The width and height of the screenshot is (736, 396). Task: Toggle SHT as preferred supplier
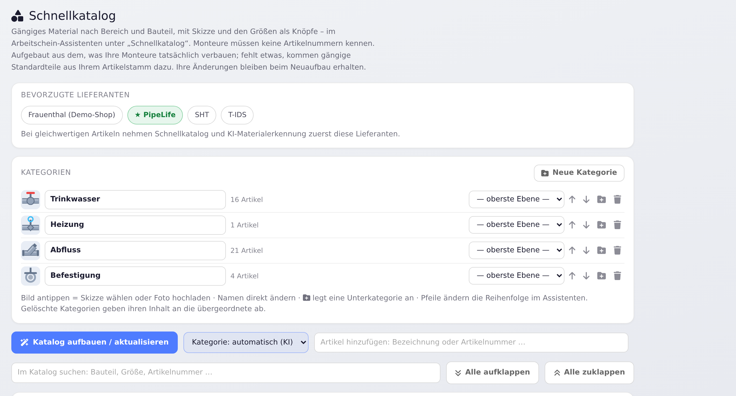(202, 115)
